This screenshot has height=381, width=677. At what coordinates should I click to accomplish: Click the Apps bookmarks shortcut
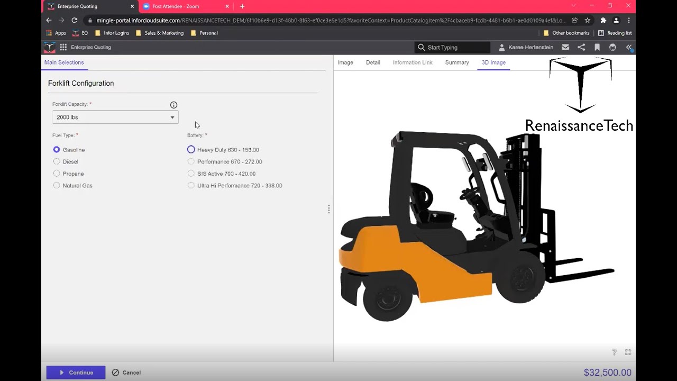(56, 33)
